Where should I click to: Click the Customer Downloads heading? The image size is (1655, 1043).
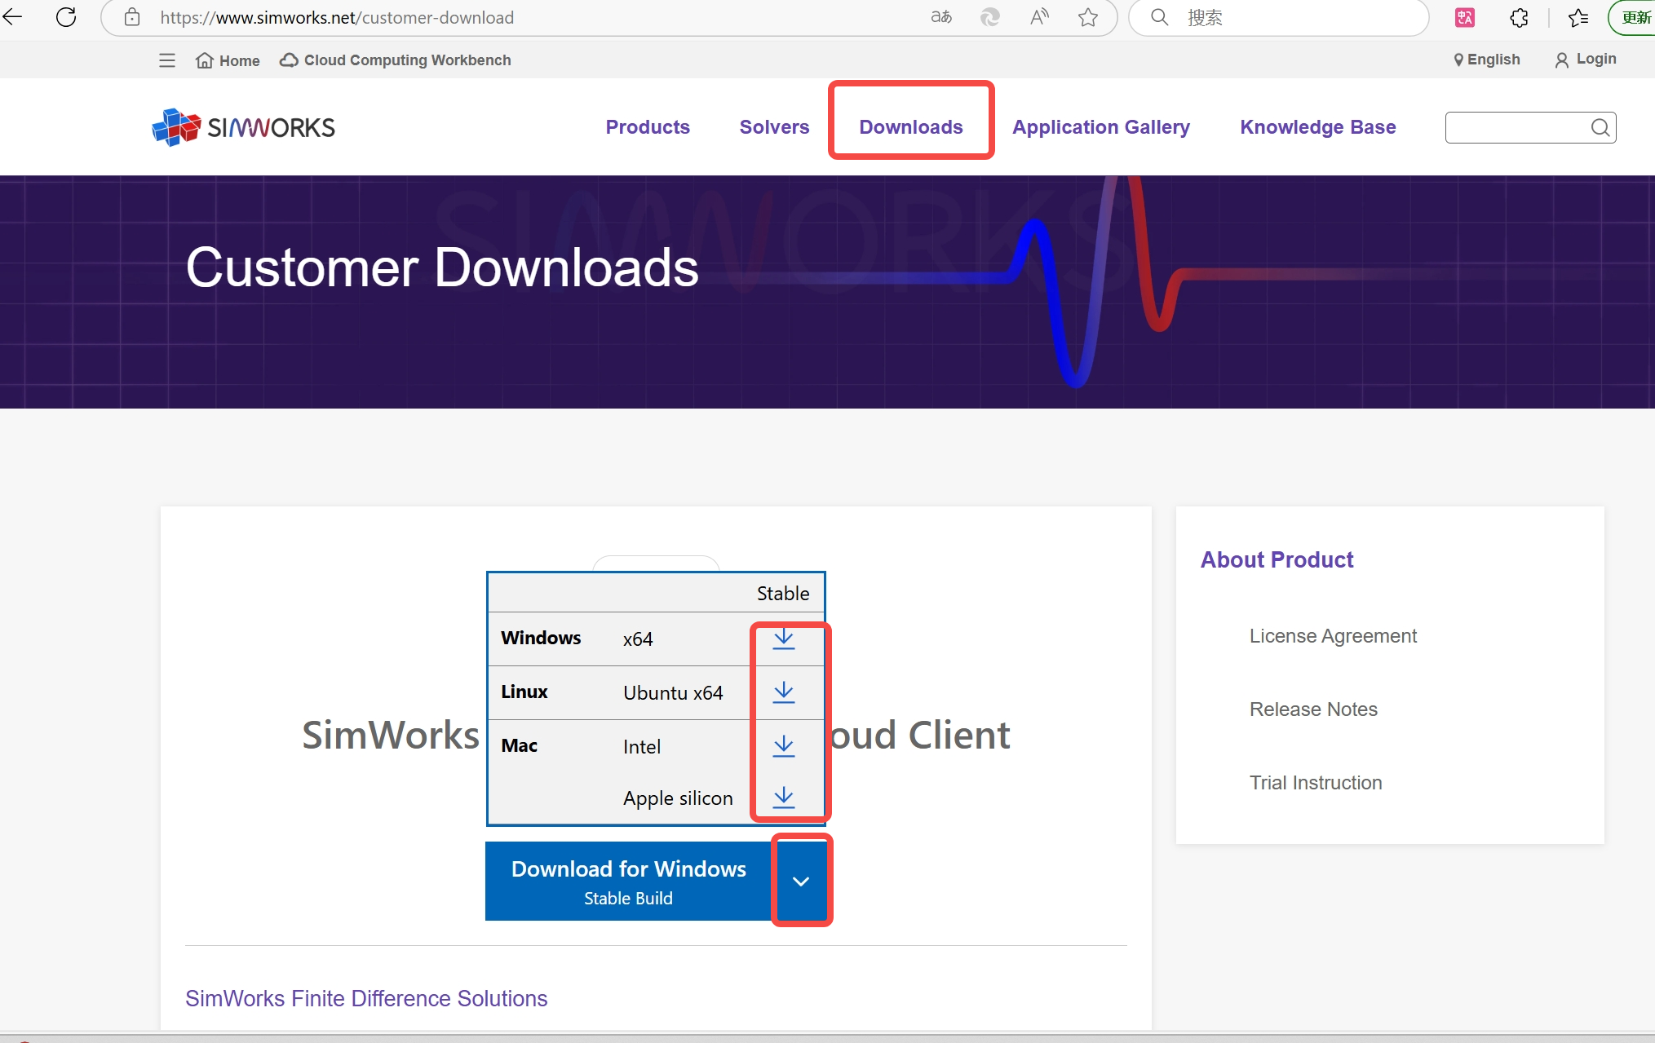(442, 267)
